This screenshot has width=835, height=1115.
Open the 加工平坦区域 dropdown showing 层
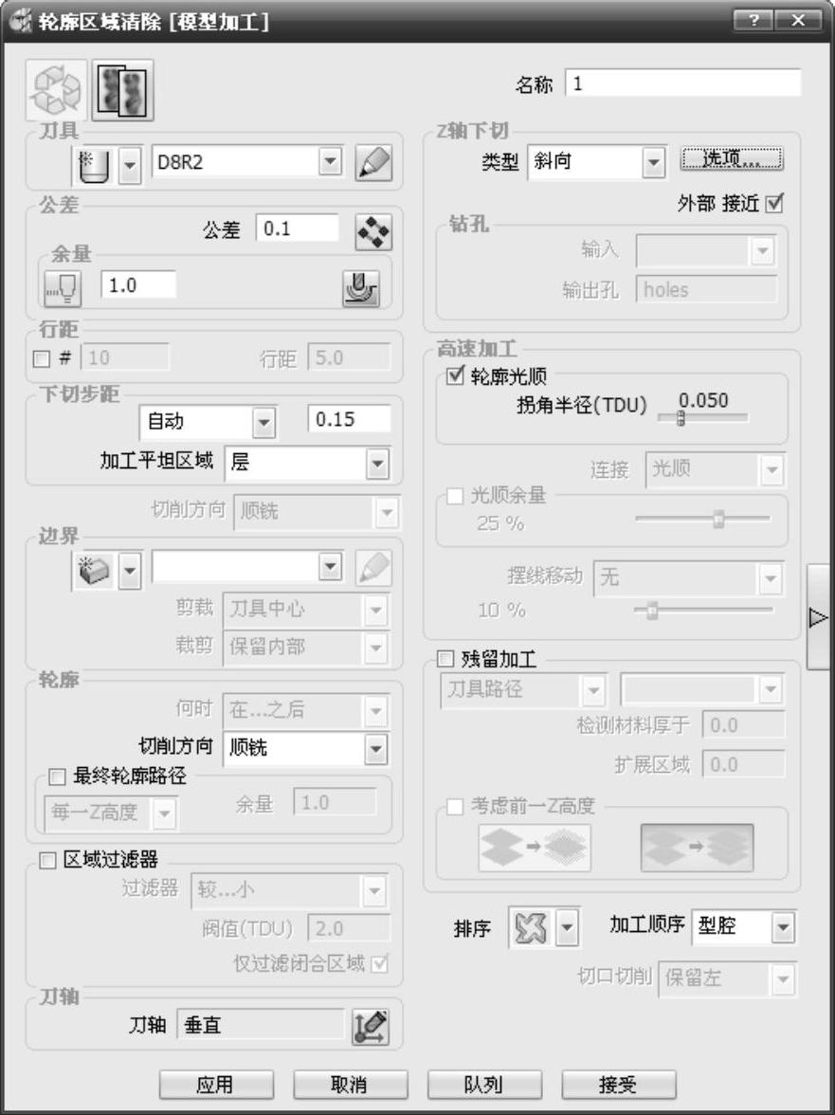[x=307, y=465]
